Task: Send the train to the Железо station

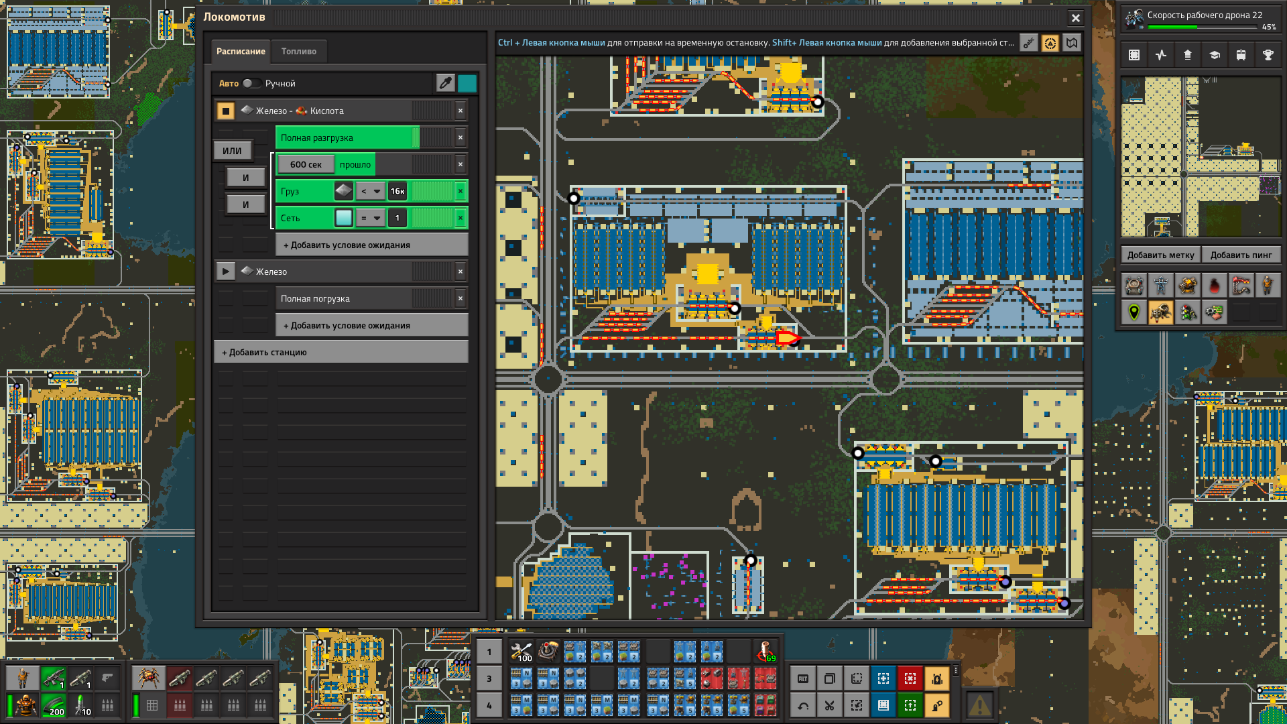Action: coord(226,271)
